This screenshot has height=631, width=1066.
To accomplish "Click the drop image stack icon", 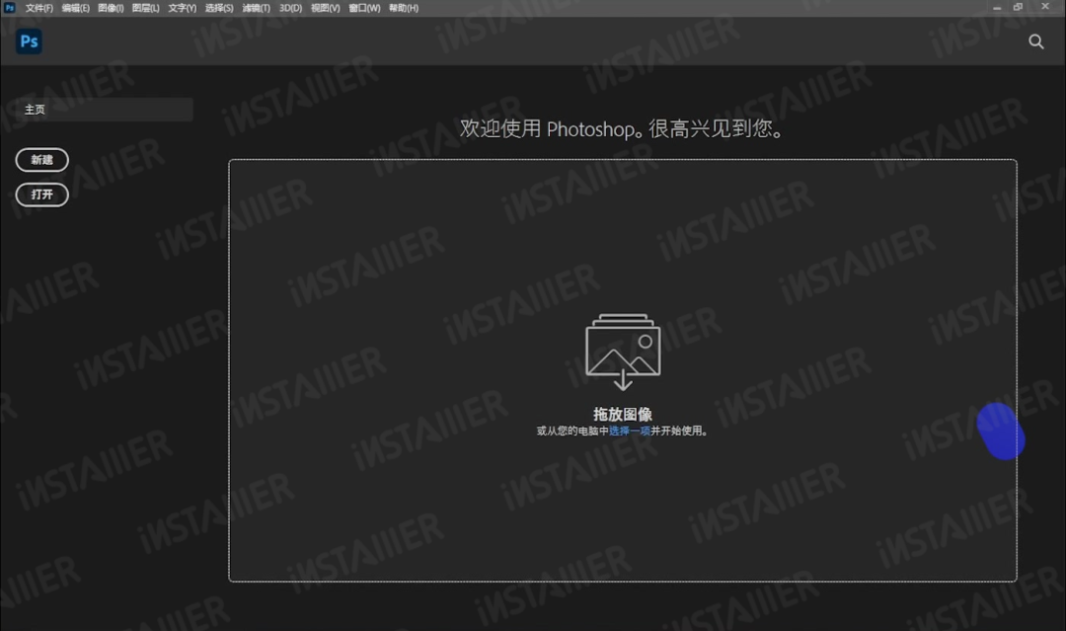I will click(623, 352).
